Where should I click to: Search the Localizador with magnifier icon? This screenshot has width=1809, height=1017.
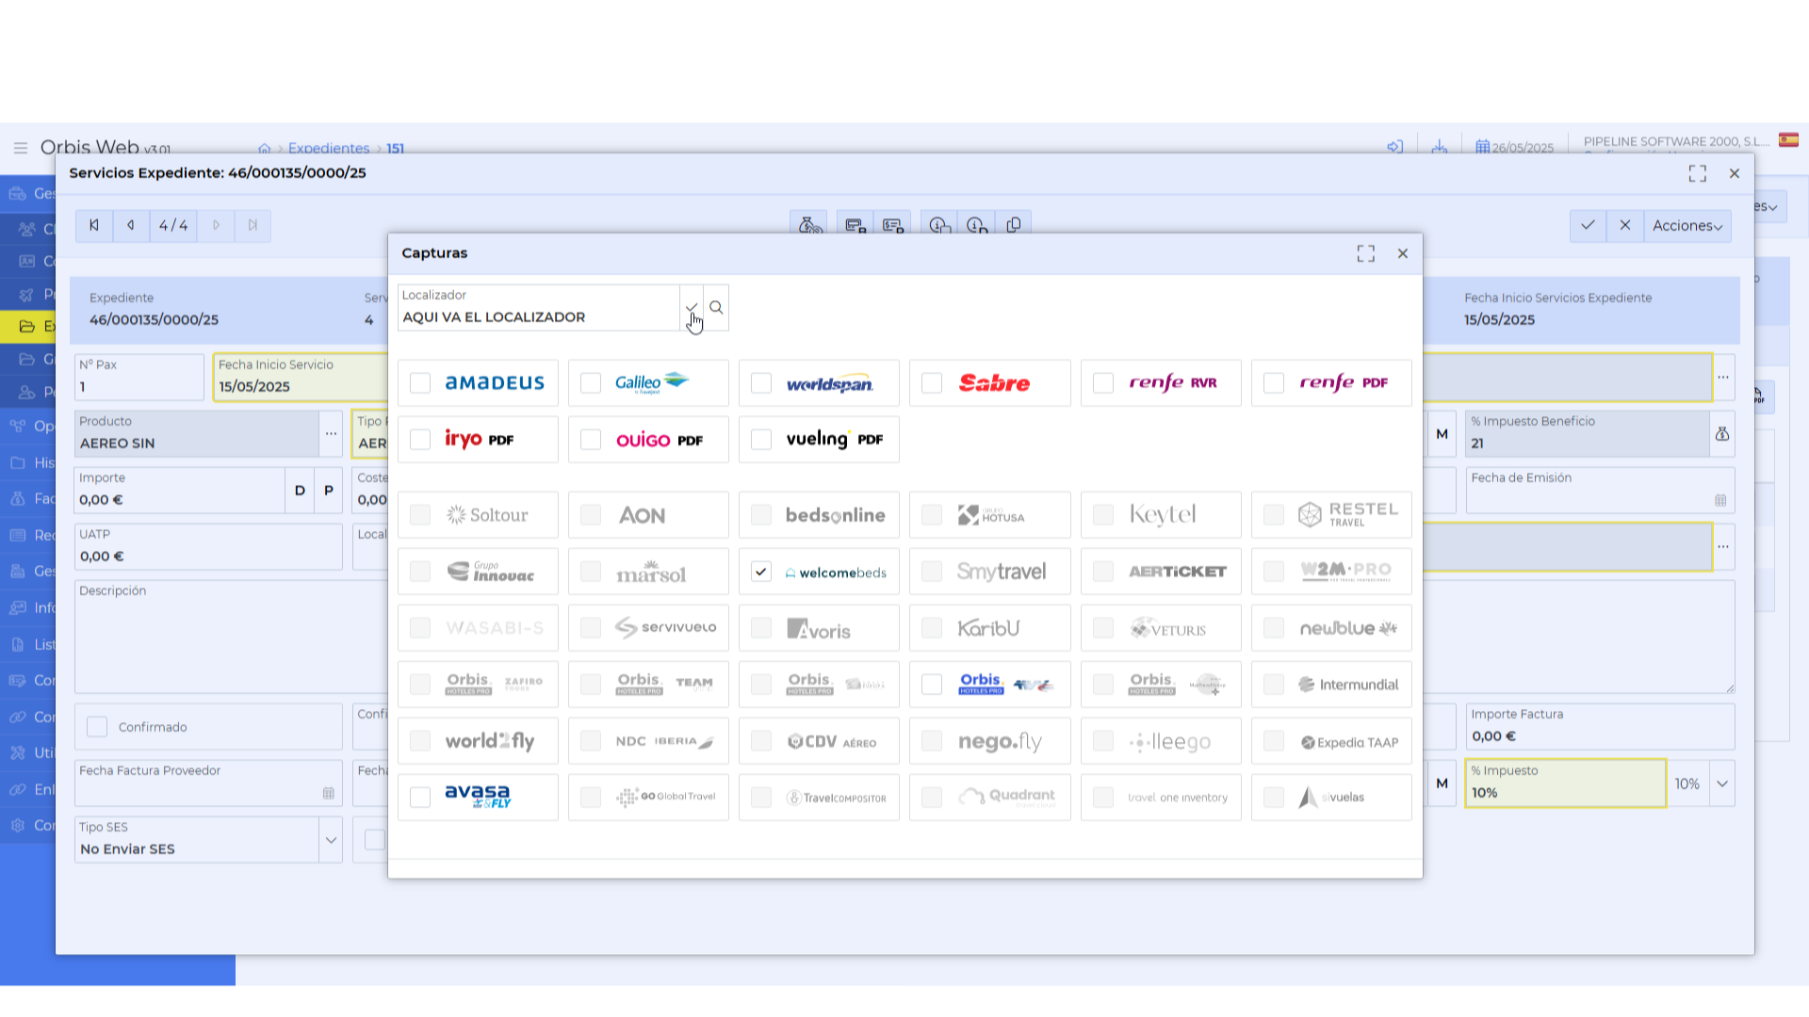pyautogui.click(x=716, y=308)
